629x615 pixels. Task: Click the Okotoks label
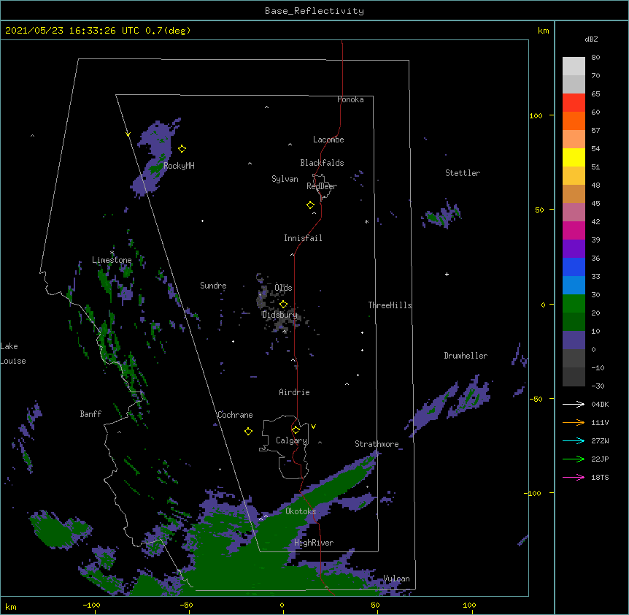point(301,511)
